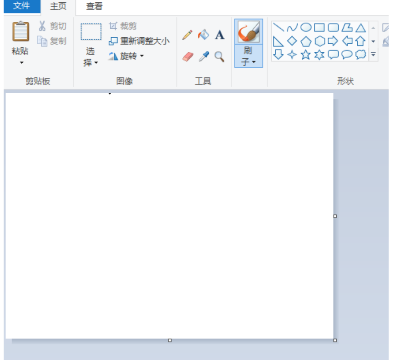The width and height of the screenshot is (395, 363).
Task: Select the Magnifier tool
Action: click(220, 56)
